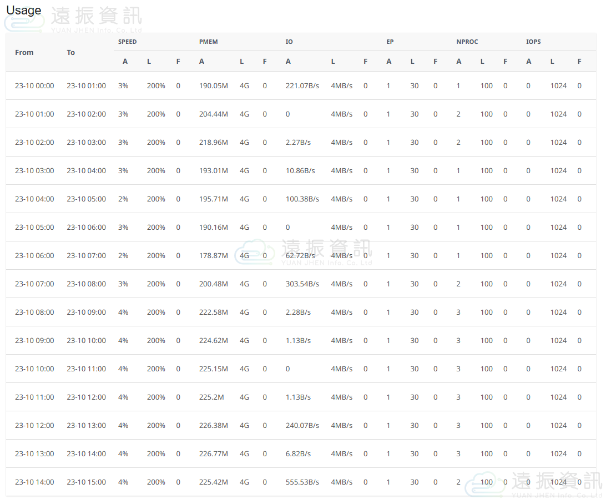
Task: Select the NPROC column group header
Action: 467,42
